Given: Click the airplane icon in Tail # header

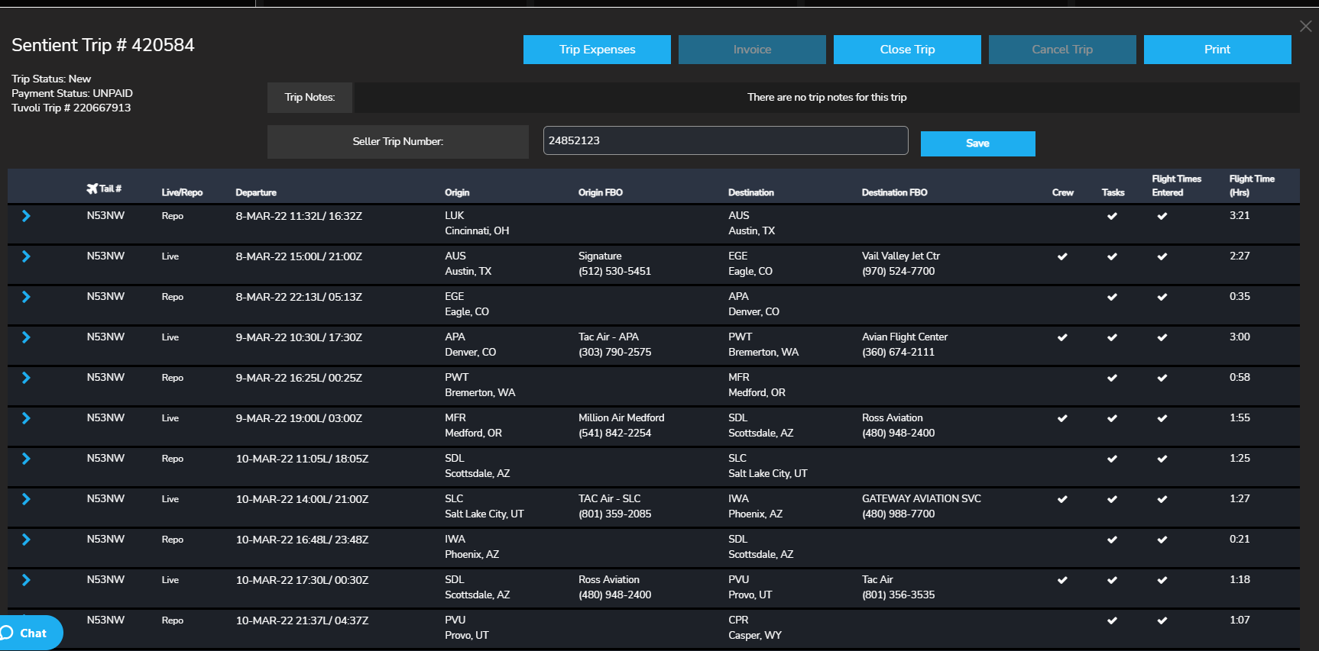Looking at the screenshot, I should click(92, 189).
